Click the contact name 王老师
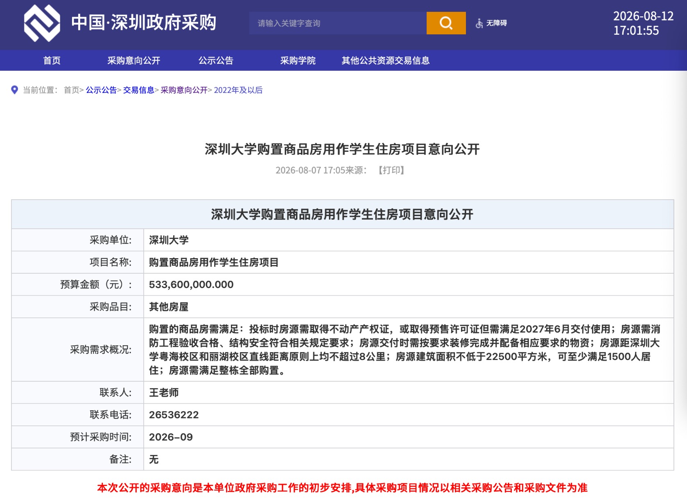 tap(164, 393)
